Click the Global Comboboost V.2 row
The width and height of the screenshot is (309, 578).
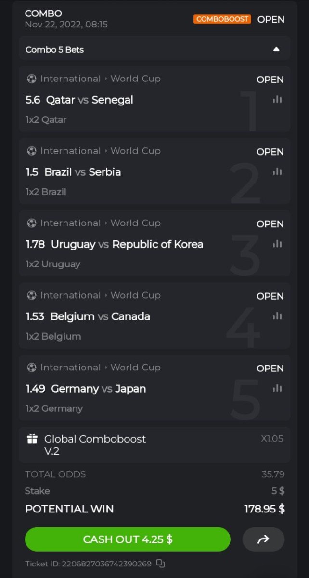click(95, 445)
